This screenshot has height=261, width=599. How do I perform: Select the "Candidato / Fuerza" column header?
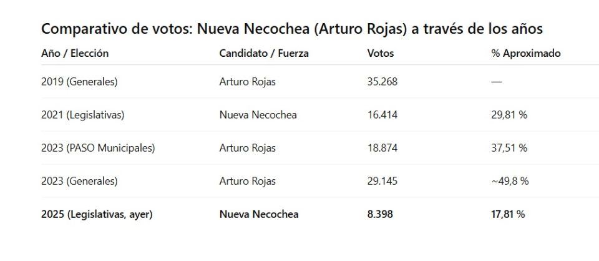[264, 54]
